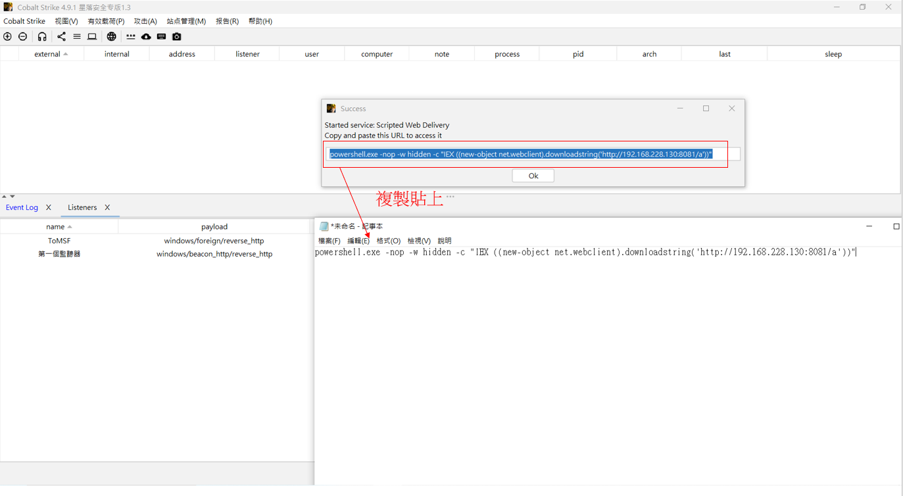The height and width of the screenshot is (496, 903).
Task: Open Listeners via the headphones icon
Action: tap(42, 37)
